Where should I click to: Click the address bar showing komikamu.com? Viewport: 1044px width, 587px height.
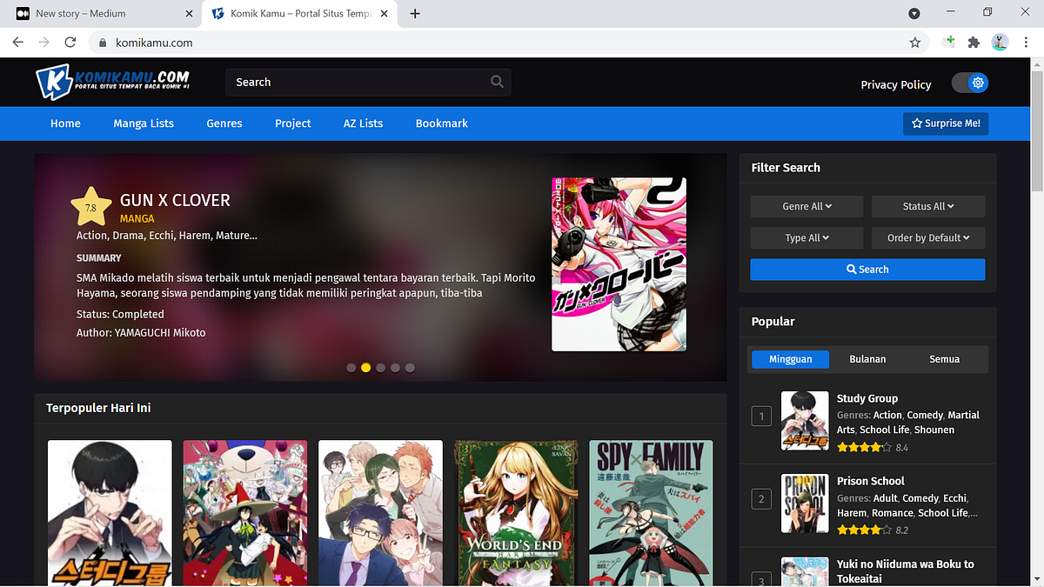click(509, 42)
